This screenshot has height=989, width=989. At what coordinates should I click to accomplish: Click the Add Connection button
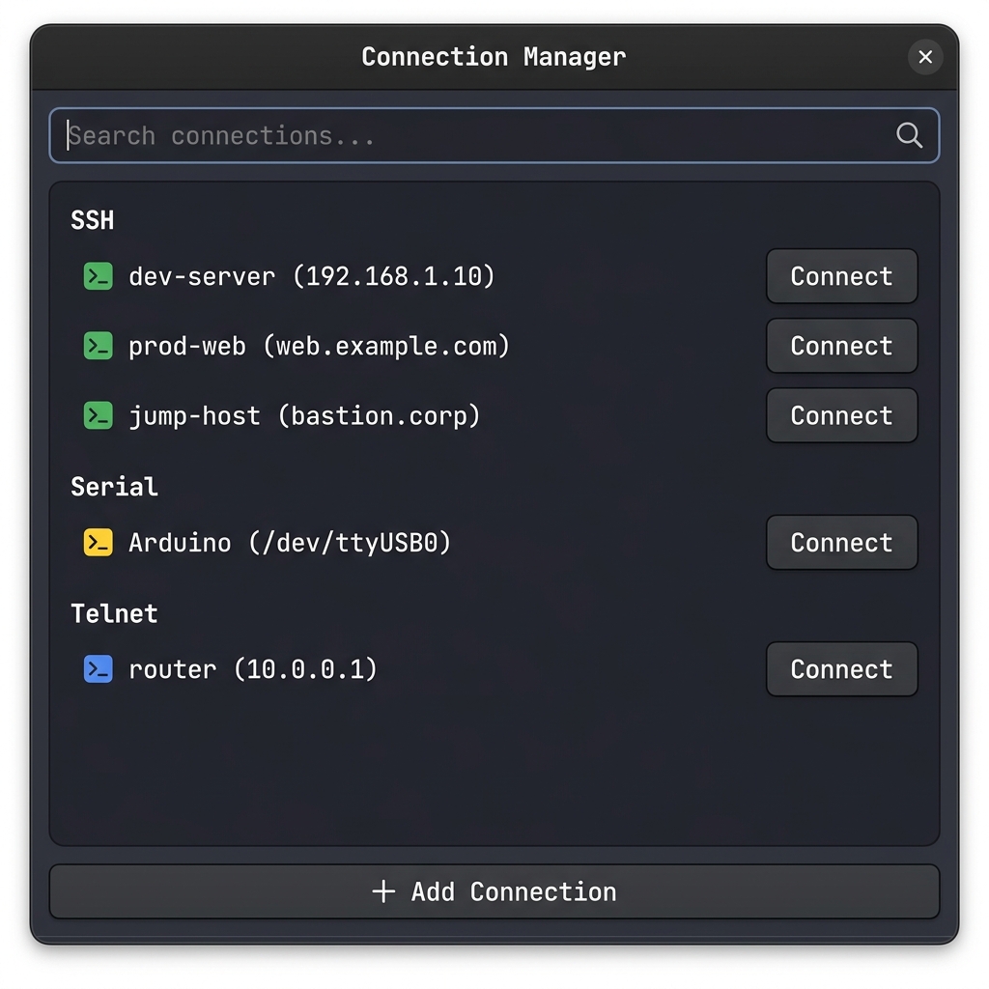(494, 891)
